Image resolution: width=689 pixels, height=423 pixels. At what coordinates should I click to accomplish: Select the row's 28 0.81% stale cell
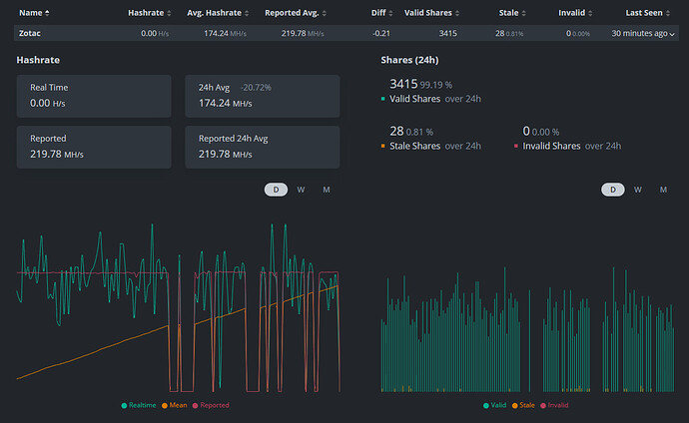[x=509, y=33]
